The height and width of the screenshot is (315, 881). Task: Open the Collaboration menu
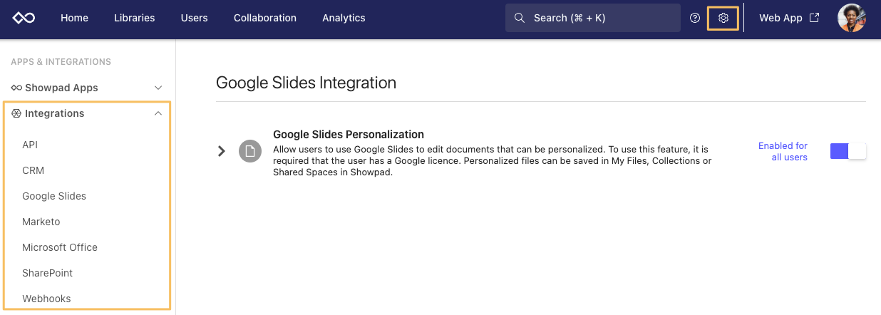coord(265,18)
